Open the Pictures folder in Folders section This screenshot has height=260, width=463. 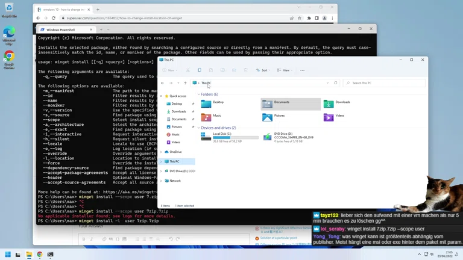274,117
